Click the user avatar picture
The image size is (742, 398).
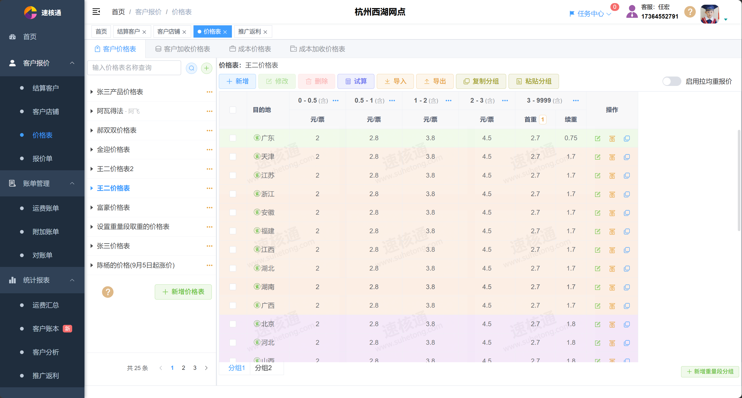[710, 14]
